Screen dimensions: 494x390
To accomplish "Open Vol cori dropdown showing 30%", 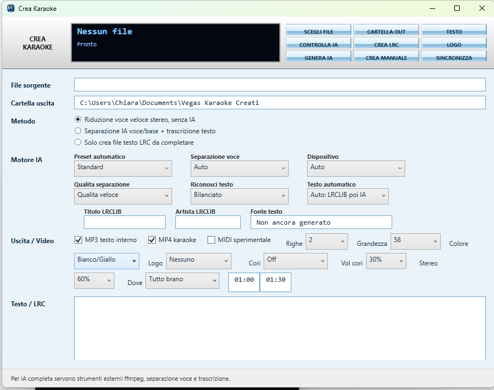I will pyautogui.click(x=386, y=261).
